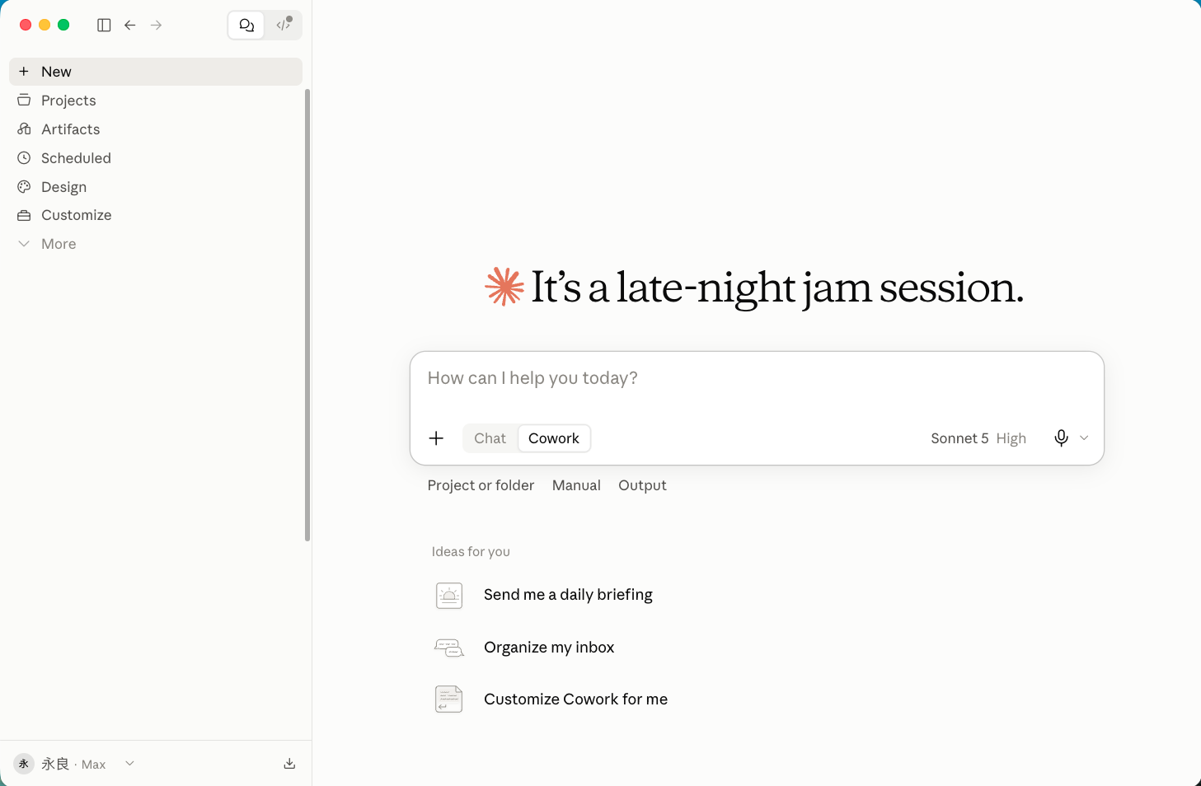The height and width of the screenshot is (786, 1201).
Task: Click the inbox speech bubbles icon
Action: point(449,648)
